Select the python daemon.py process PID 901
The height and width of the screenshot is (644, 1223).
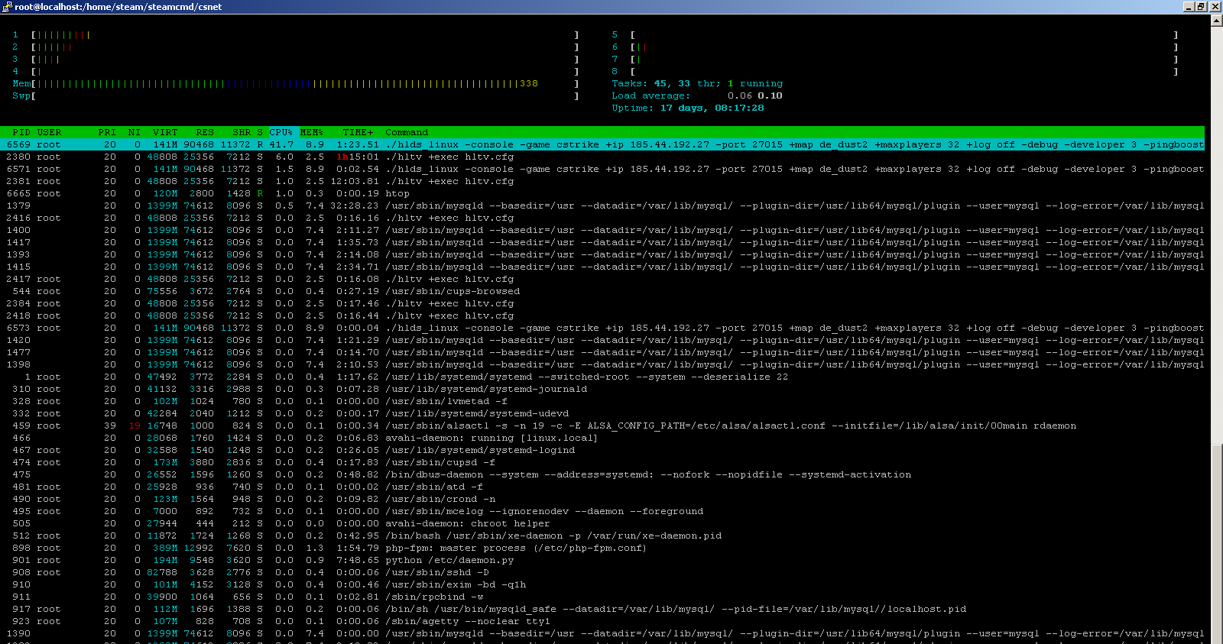click(602, 560)
